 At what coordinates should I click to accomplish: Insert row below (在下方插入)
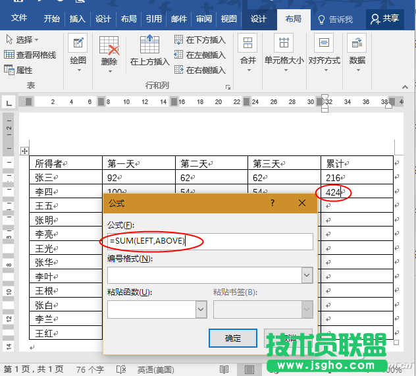pos(199,40)
